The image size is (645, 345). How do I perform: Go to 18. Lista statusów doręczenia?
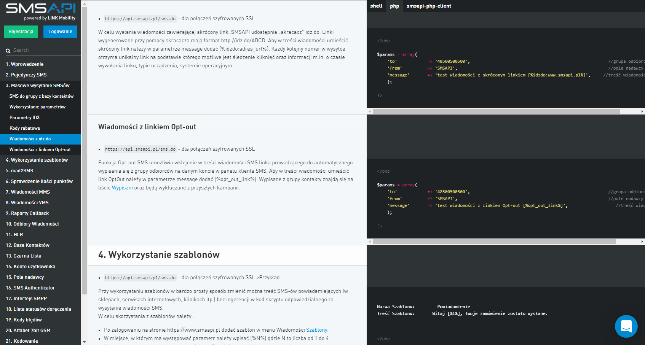tap(40, 309)
